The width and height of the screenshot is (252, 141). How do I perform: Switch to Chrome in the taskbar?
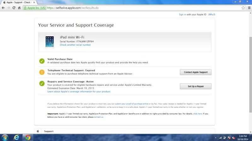pyautogui.click(x=28, y=138)
